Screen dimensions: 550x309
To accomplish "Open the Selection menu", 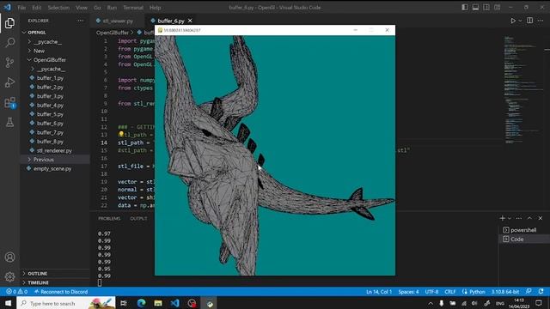I will (58, 8).
